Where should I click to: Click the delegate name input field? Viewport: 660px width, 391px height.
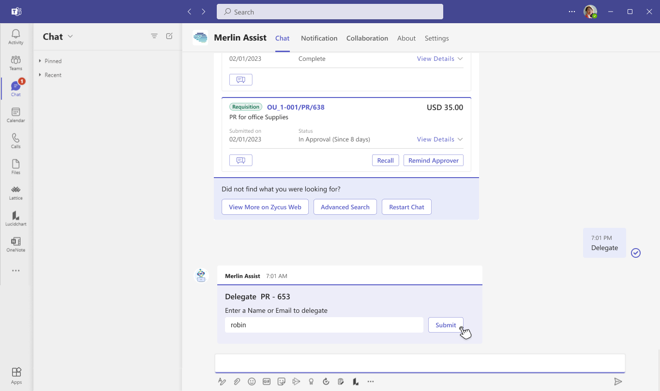[324, 325]
